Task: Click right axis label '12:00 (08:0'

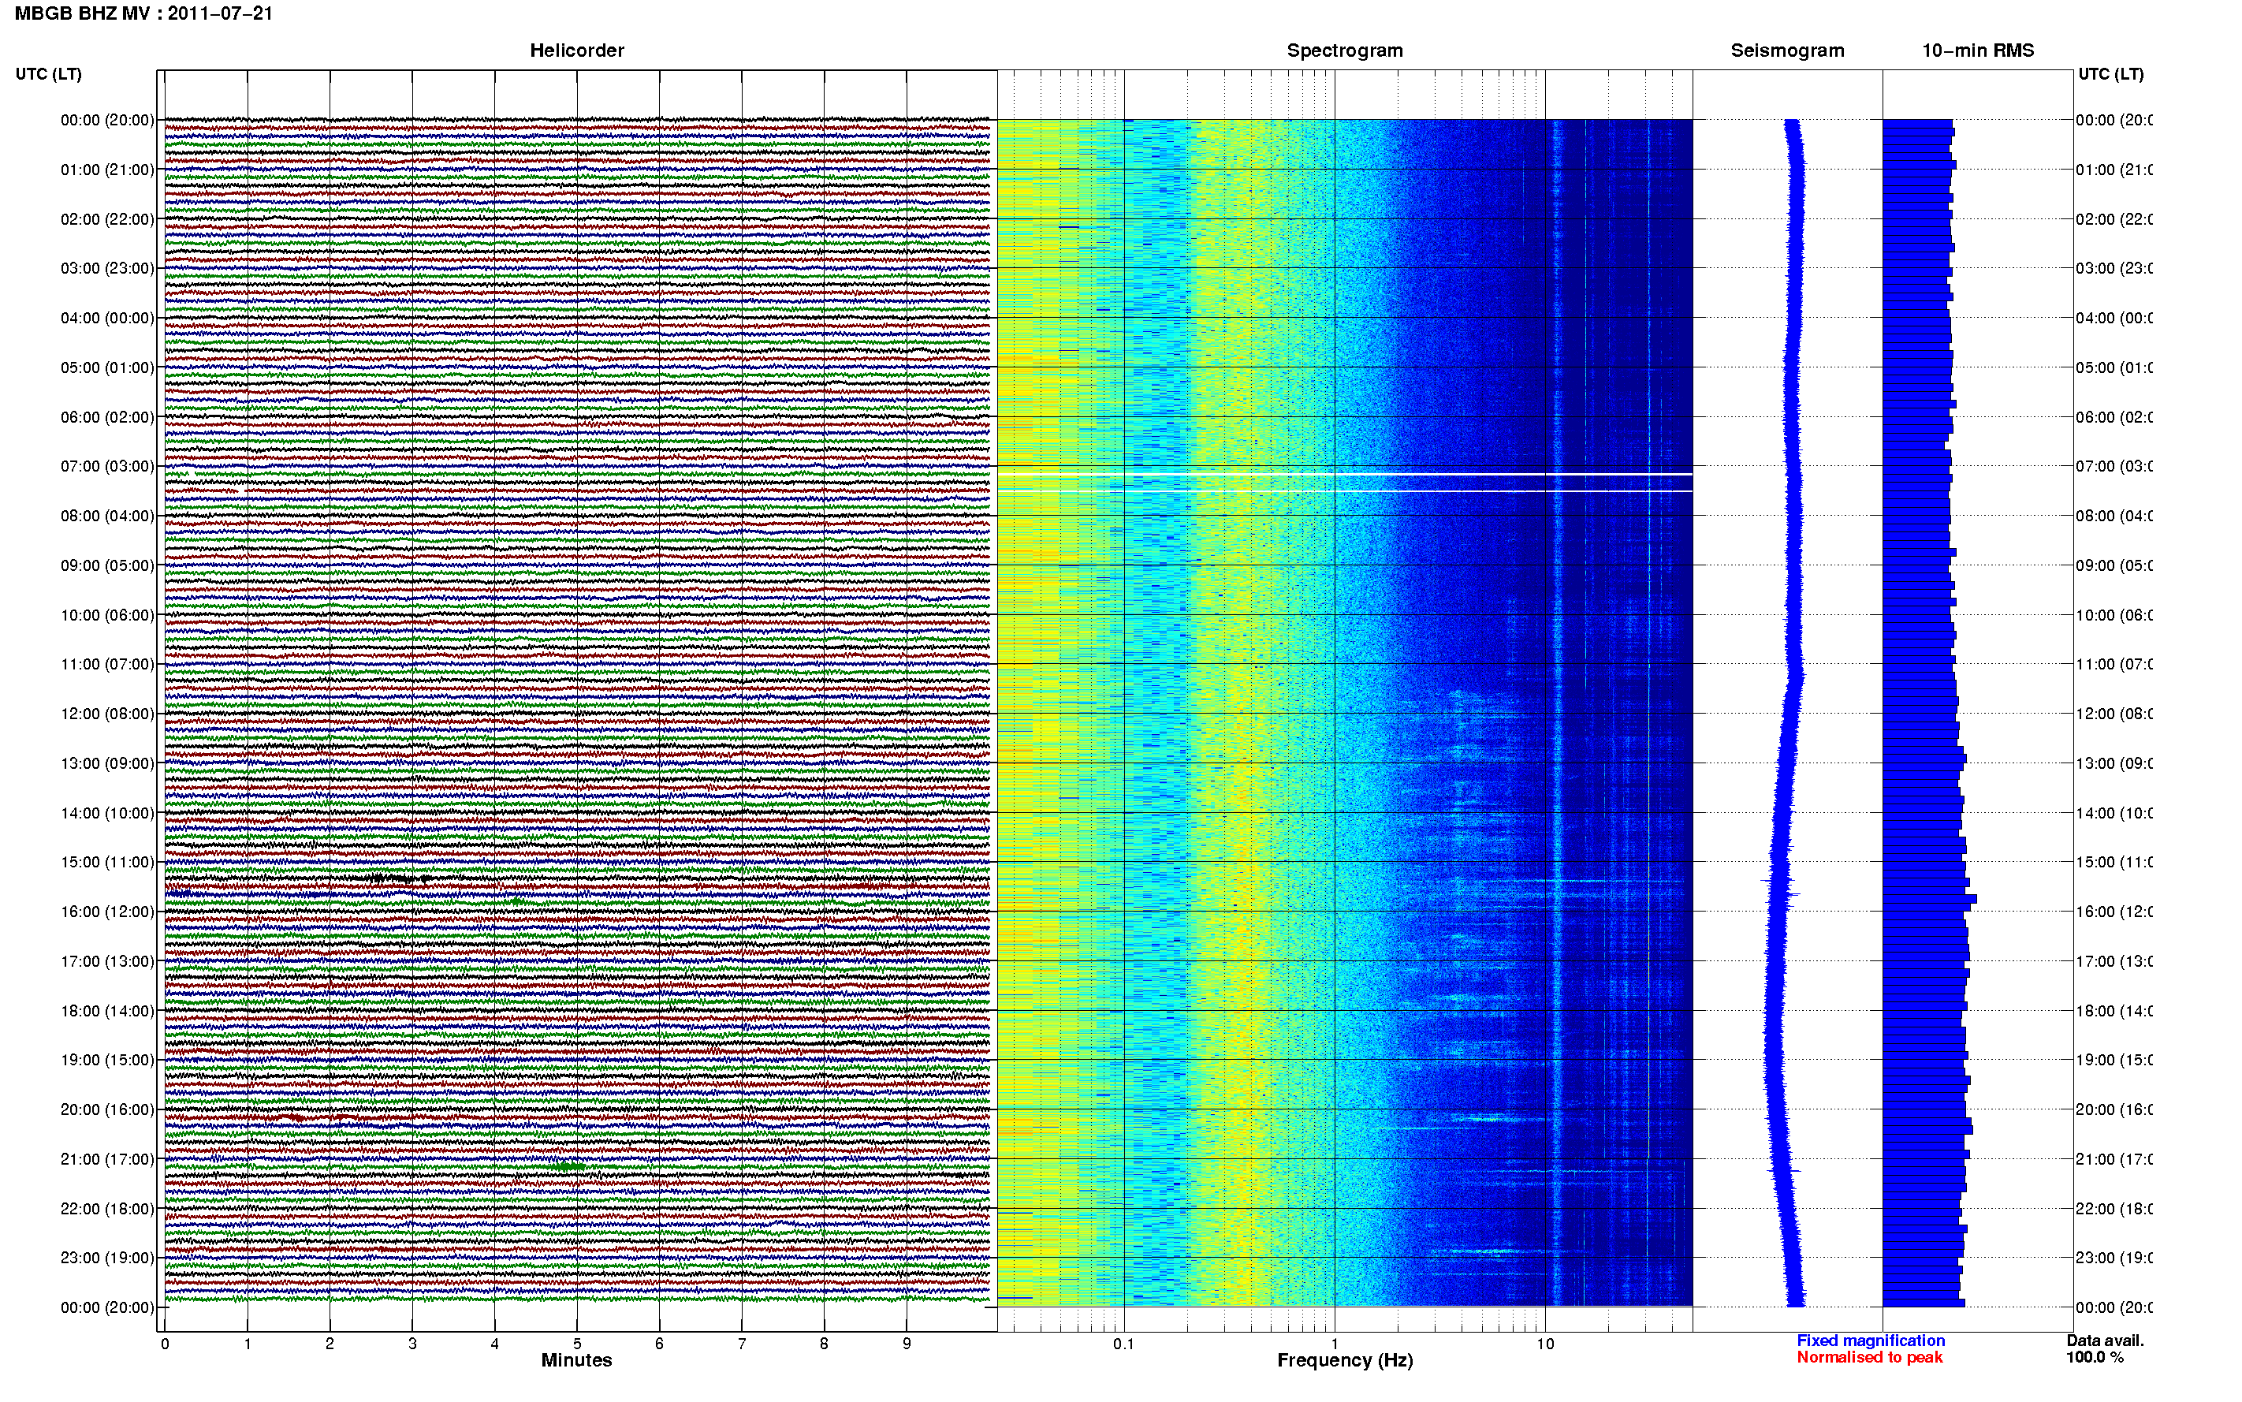Action: (2114, 714)
